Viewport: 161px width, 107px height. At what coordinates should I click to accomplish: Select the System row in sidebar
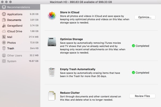[20, 61]
